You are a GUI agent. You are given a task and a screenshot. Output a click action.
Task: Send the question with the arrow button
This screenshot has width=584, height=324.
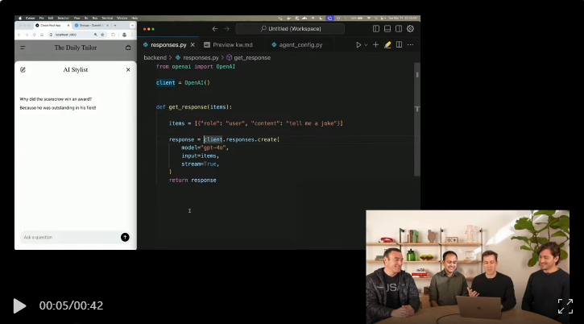pos(125,237)
